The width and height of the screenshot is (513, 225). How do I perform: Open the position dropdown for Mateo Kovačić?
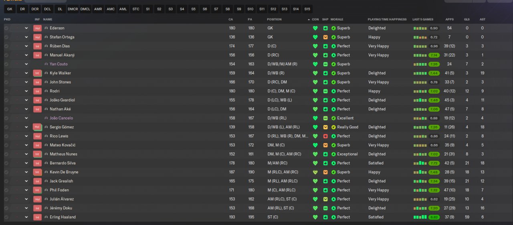26,145
